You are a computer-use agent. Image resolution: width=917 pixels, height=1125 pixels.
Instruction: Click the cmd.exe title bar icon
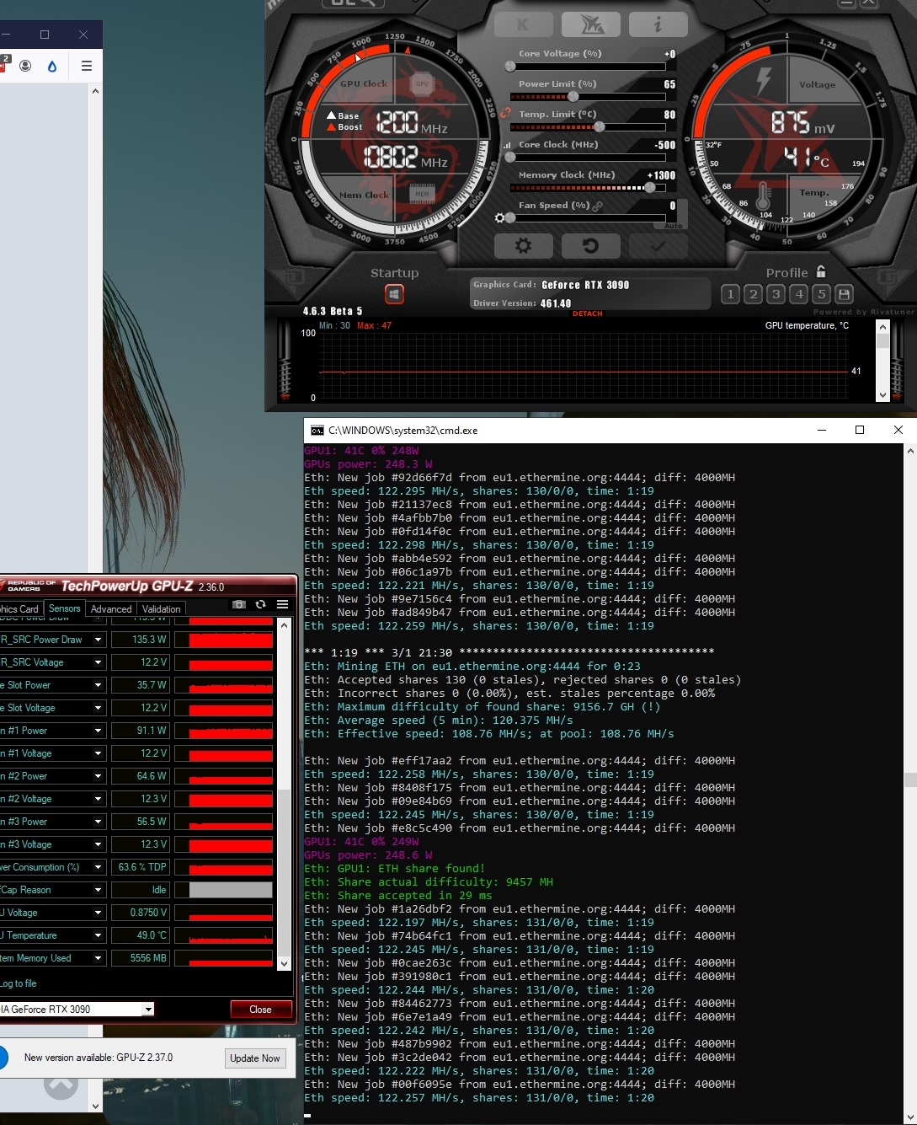tap(317, 430)
